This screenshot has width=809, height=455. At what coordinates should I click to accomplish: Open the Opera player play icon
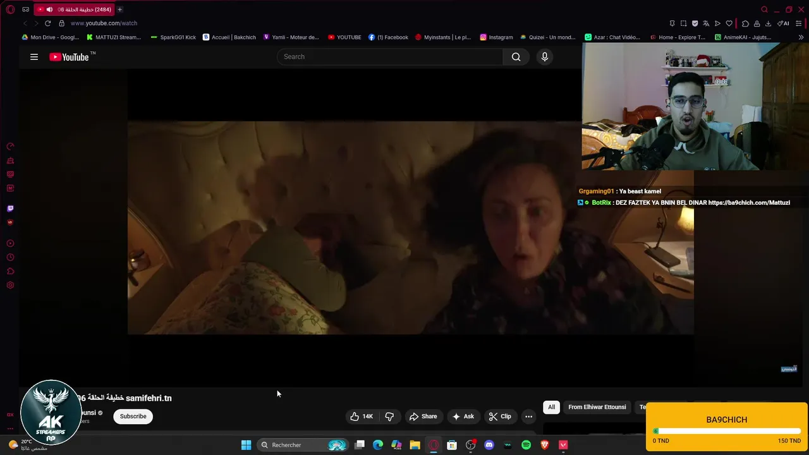717,23
